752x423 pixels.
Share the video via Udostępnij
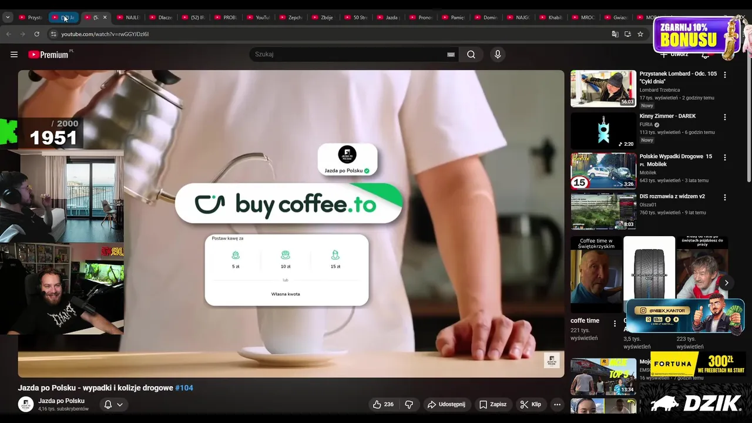pyautogui.click(x=446, y=404)
